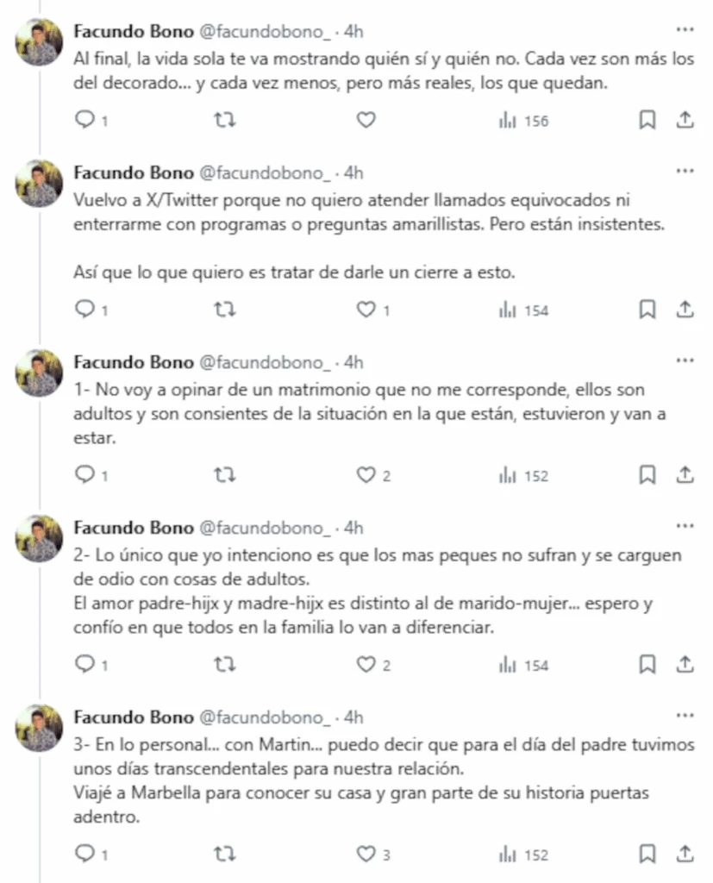Bookmark the '1- No voy a opinar' tweet
Viewport: 713px width, 883px height.
point(647,475)
